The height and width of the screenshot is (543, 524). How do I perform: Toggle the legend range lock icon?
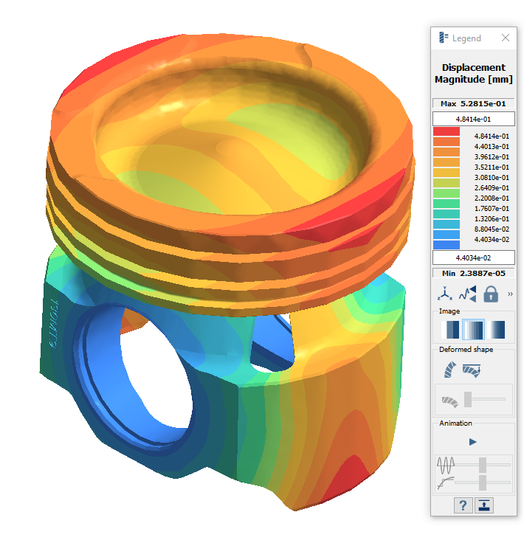490,294
